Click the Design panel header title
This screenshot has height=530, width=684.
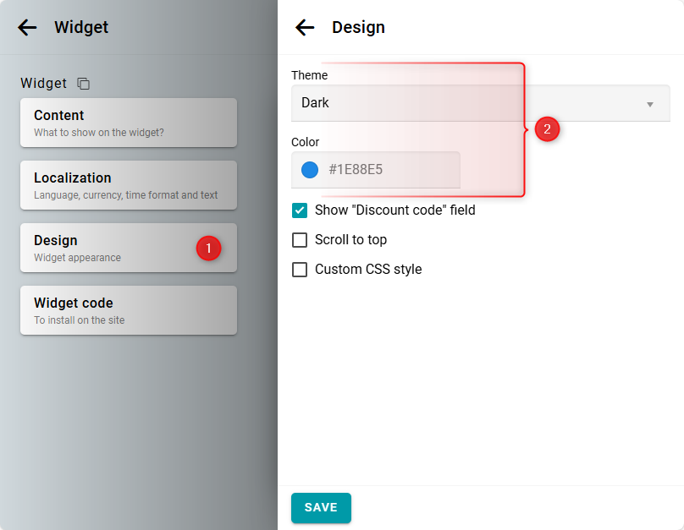(x=358, y=27)
